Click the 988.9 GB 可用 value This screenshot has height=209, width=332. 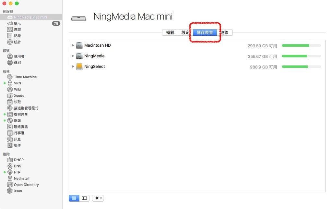(x=263, y=67)
